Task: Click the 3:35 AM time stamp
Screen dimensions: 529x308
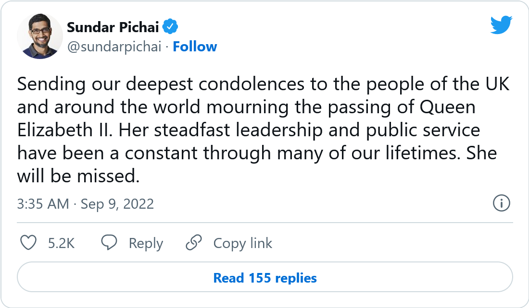Action: (x=43, y=204)
